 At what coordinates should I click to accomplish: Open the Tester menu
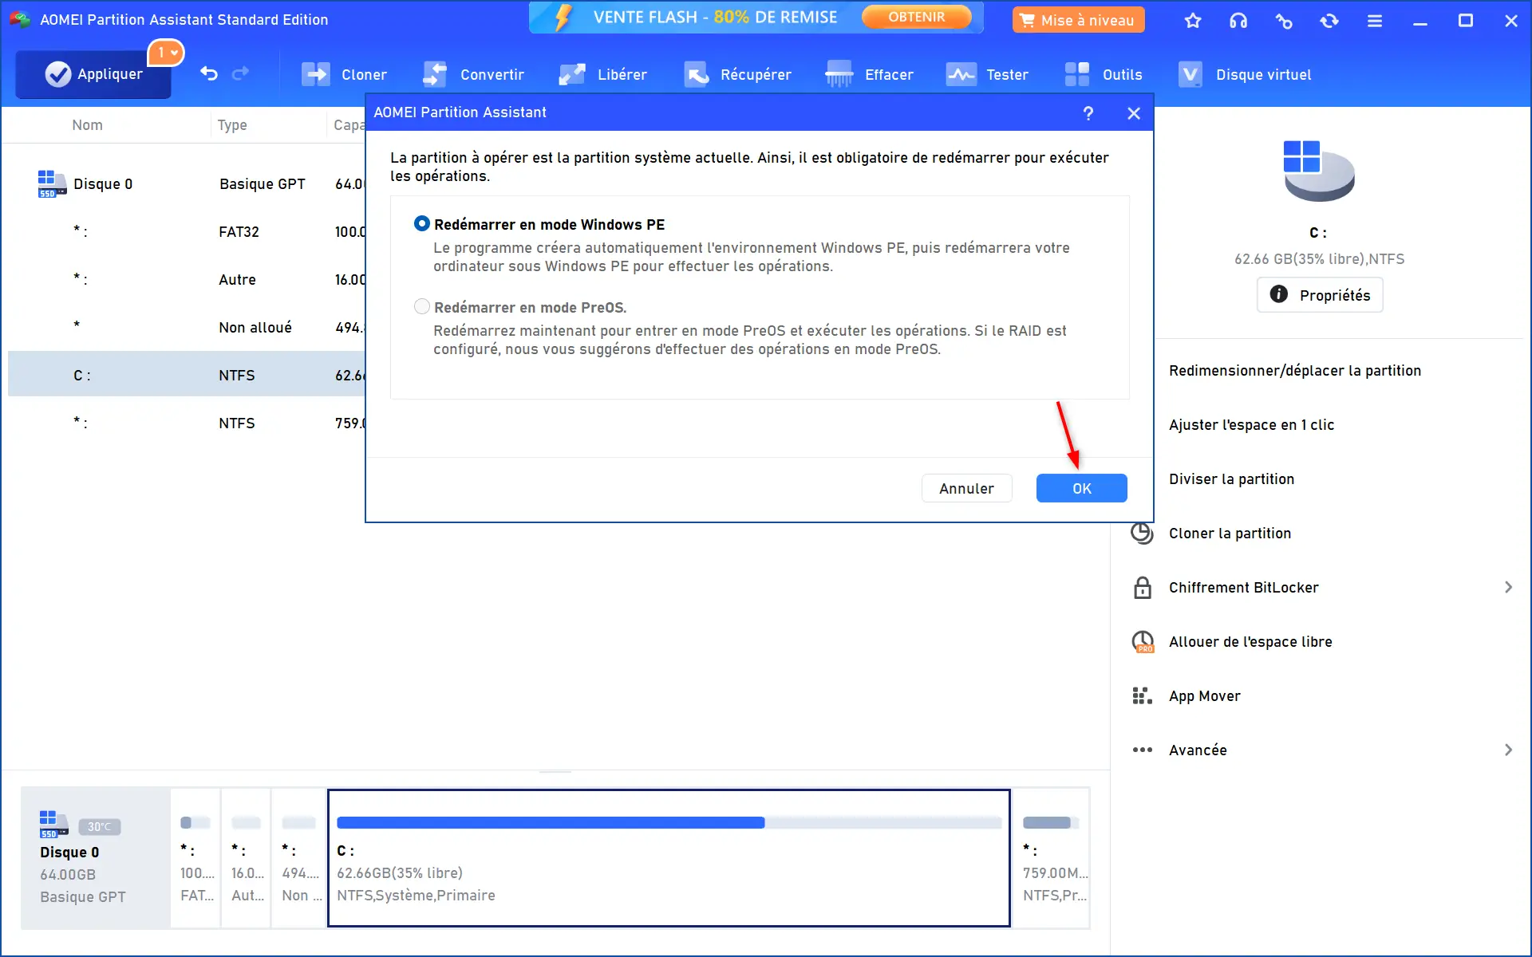(x=987, y=74)
